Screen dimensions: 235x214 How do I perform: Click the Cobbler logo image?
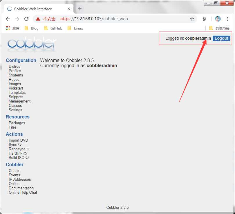(x=32, y=44)
